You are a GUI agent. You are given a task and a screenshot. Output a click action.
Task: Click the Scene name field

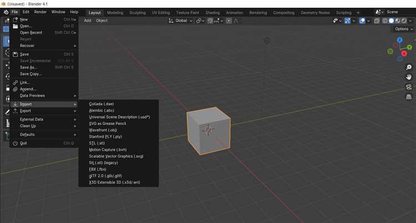tap(400, 12)
